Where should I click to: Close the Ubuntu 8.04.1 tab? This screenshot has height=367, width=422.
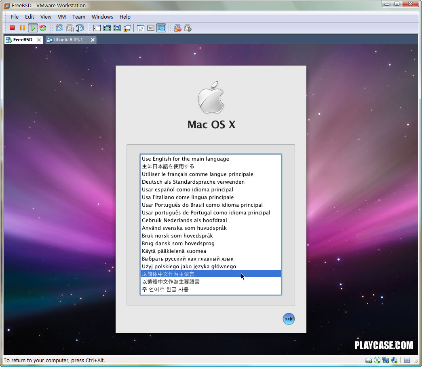(x=93, y=40)
